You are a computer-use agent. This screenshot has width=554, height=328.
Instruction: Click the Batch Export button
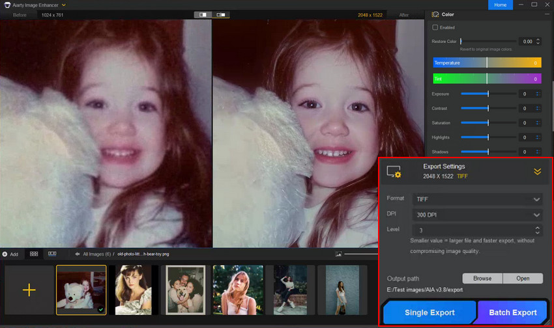(512, 312)
